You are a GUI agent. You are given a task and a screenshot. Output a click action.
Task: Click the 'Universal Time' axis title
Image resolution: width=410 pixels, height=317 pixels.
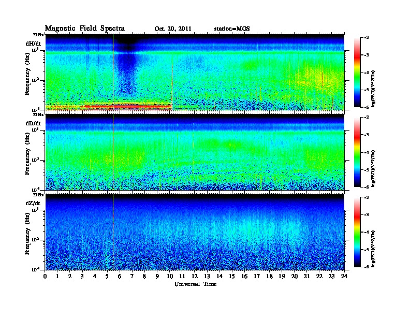click(x=195, y=284)
